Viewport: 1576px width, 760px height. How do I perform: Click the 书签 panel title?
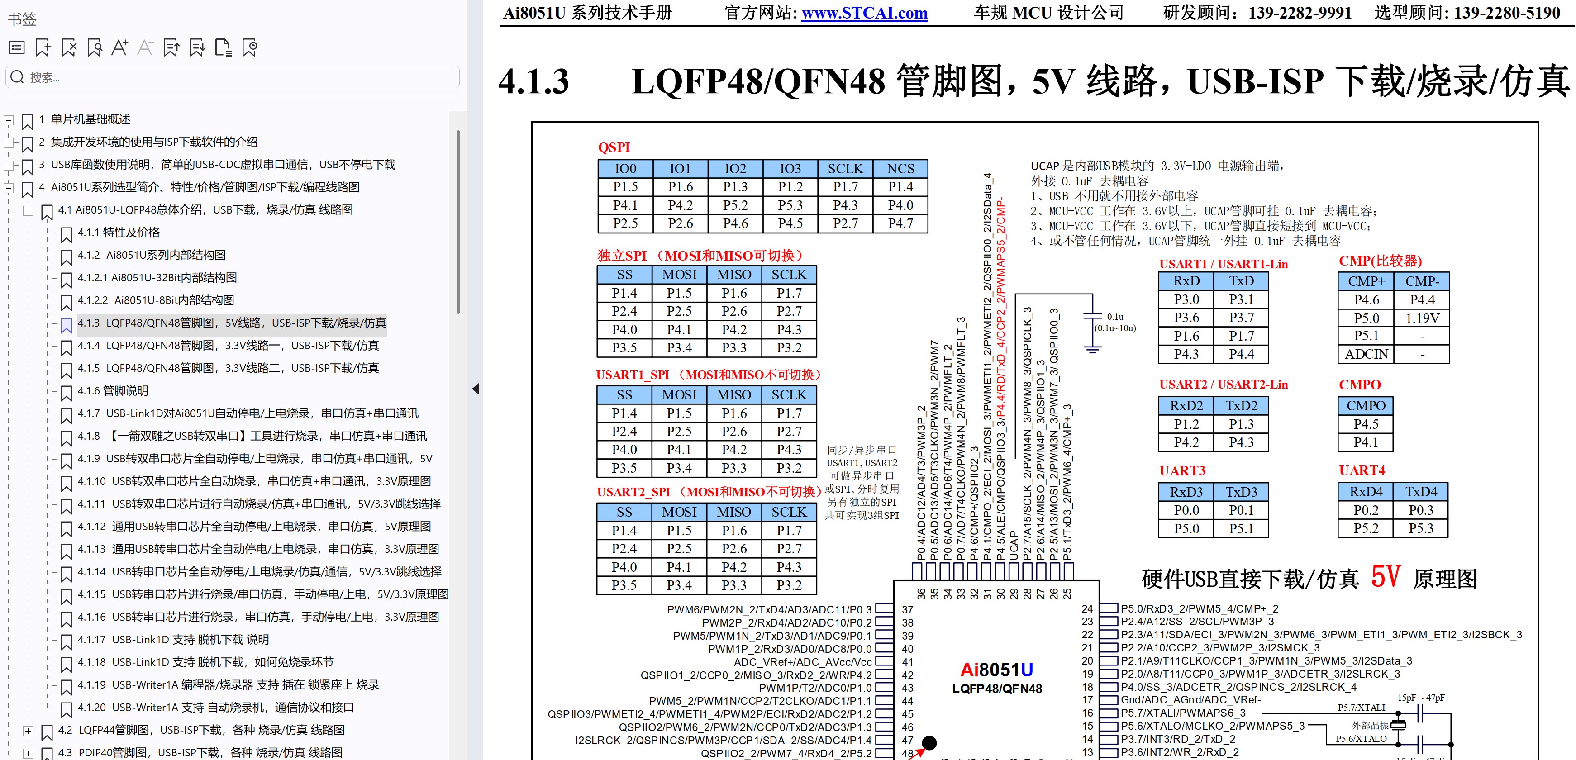pos(22,19)
